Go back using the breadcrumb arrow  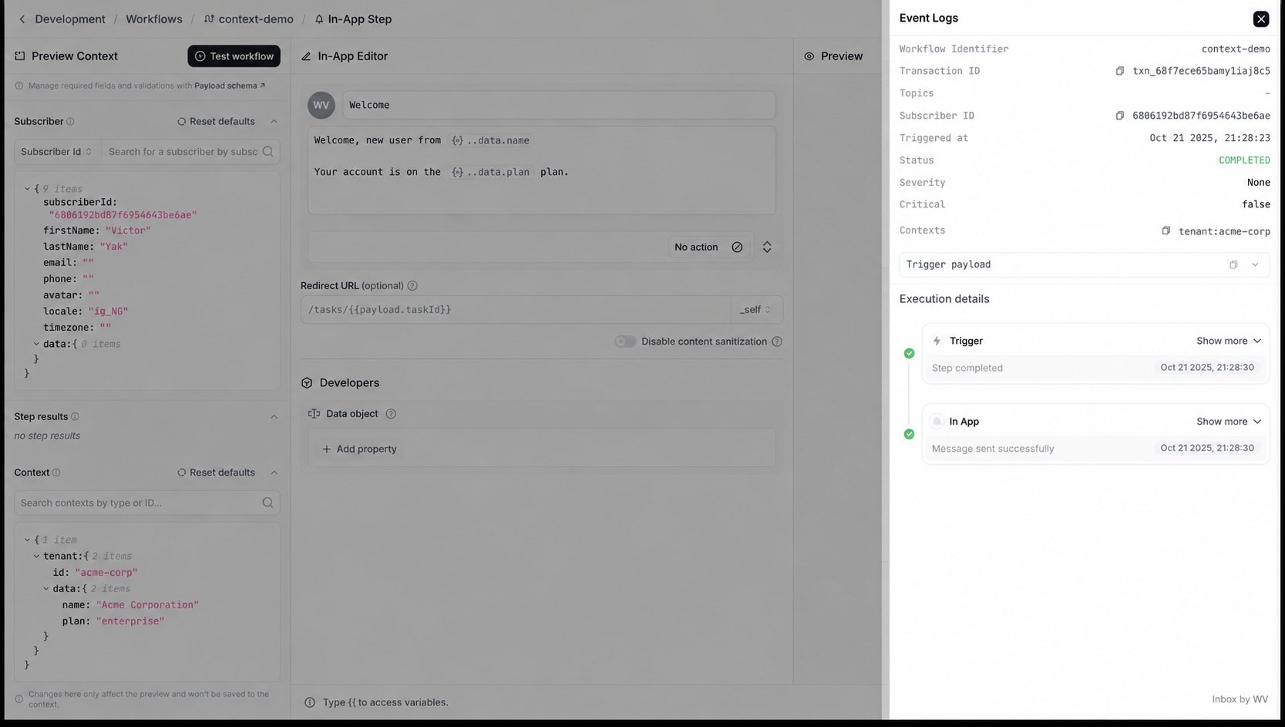[22, 19]
